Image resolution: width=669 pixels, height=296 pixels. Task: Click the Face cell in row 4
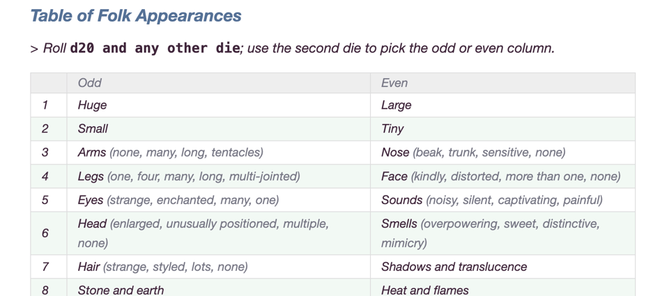(x=500, y=176)
